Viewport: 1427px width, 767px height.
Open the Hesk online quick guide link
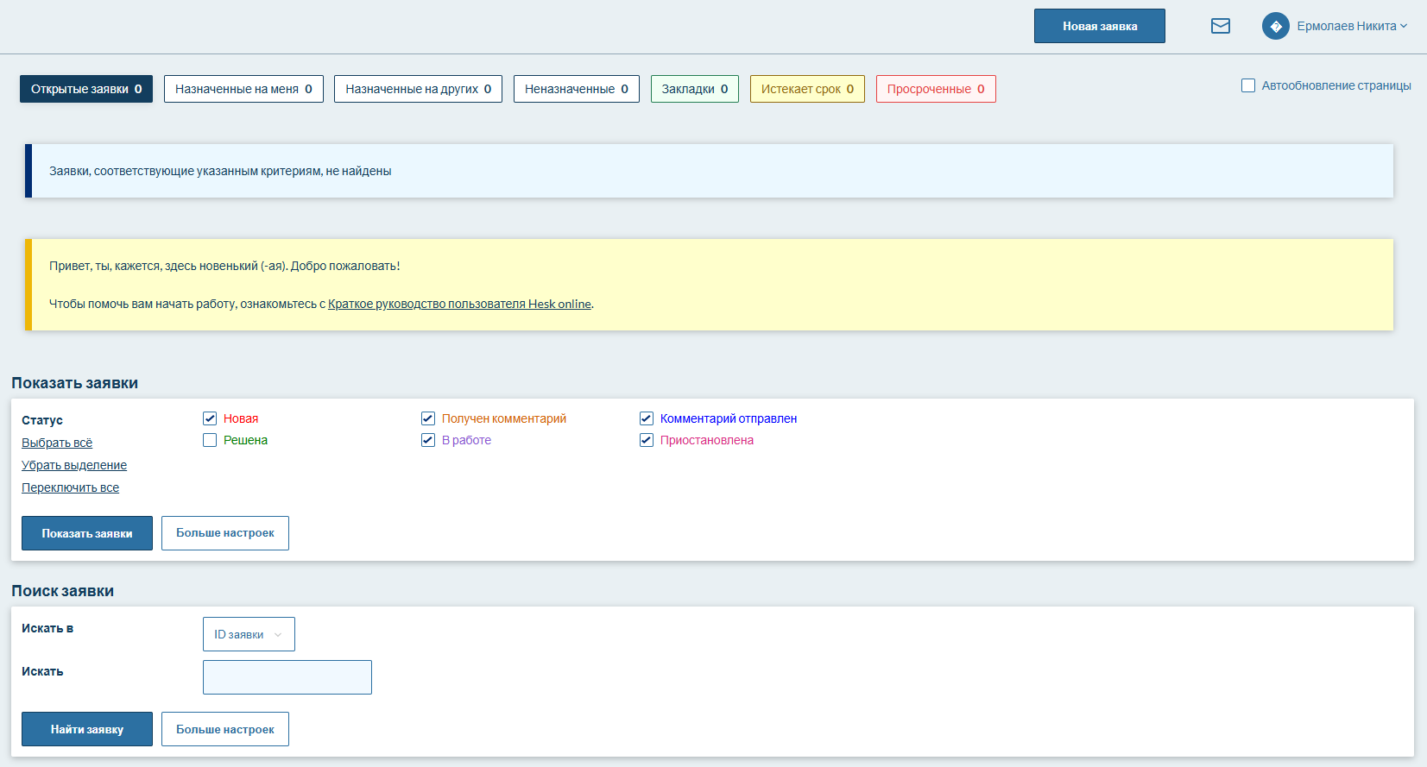click(x=459, y=304)
